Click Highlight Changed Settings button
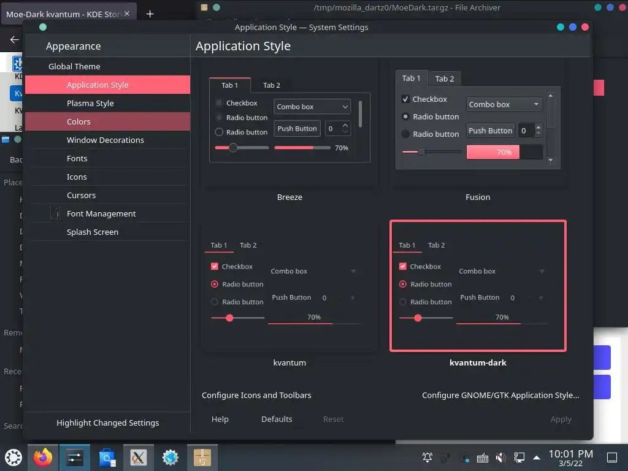The height and width of the screenshot is (471, 628). click(x=108, y=423)
